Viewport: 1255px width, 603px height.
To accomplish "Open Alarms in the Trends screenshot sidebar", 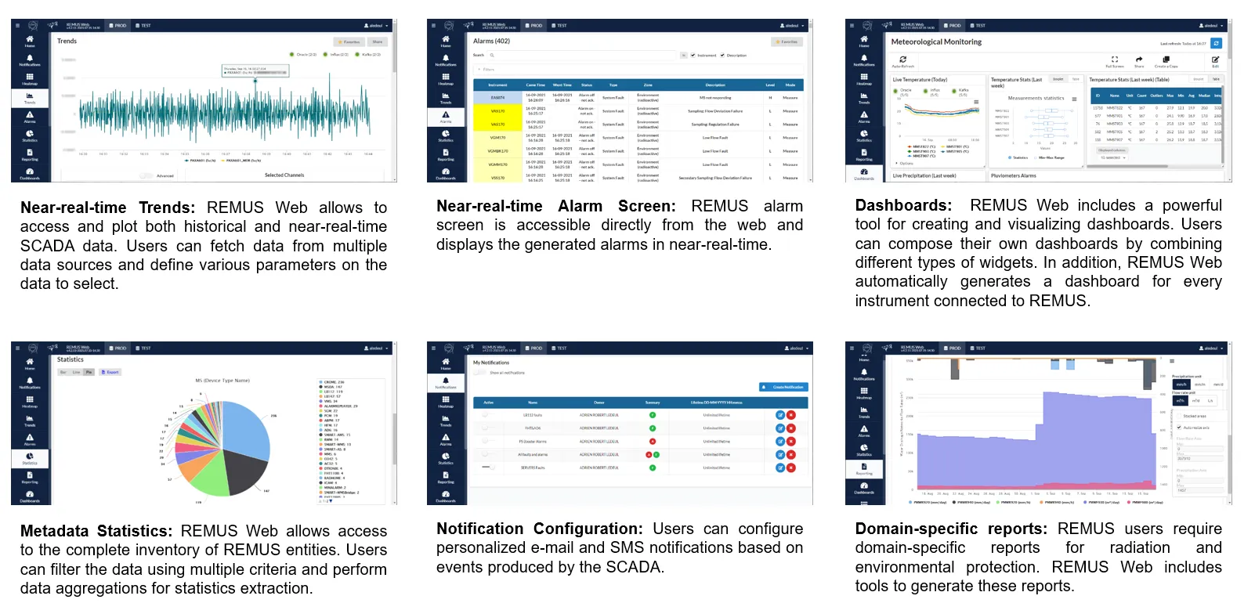I will [30, 117].
